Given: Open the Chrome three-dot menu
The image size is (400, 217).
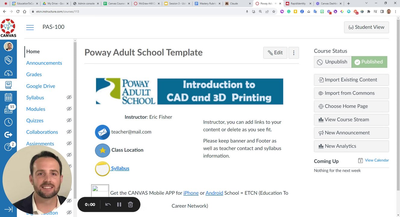Looking at the screenshot, I should click(x=396, y=11).
